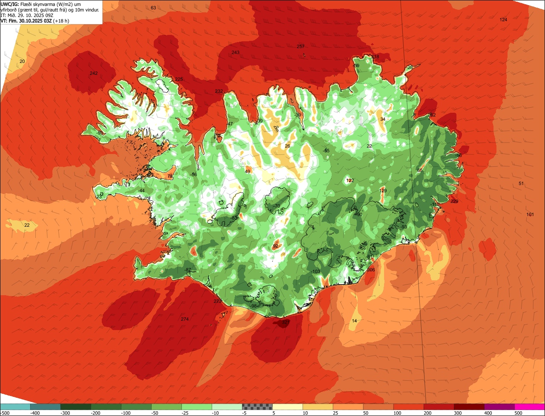Screen dimensions: 545x416
Task: Click the red-orange legend swatch between 100 and 200
Action: point(409,407)
